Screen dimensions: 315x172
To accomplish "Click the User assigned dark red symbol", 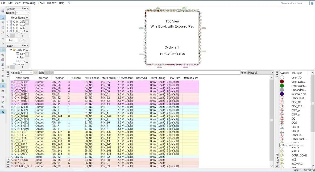I will click(x=282, y=82).
